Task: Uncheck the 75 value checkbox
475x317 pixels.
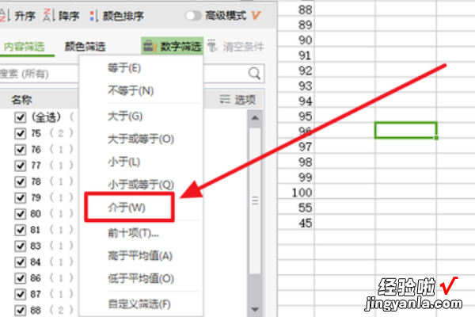Action: pyautogui.click(x=21, y=133)
